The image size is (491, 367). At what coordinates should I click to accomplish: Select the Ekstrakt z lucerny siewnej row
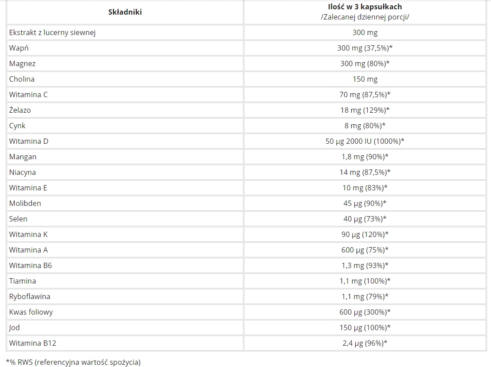pyautogui.click(x=52, y=32)
